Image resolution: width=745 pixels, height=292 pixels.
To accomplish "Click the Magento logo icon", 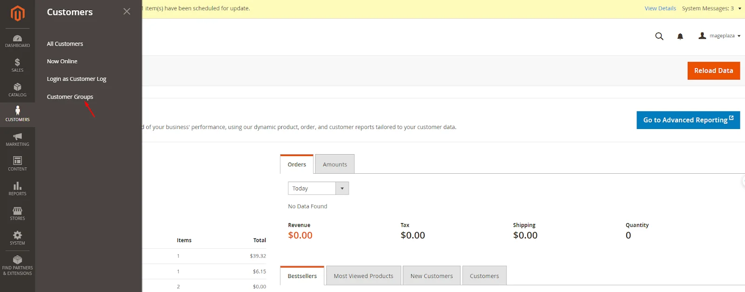I will tap(17, 13).
